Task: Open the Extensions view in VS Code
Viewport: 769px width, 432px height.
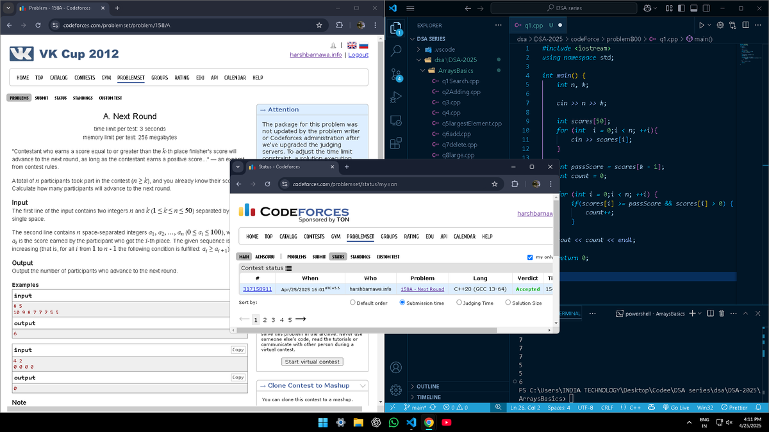Action: coord(396,143)
